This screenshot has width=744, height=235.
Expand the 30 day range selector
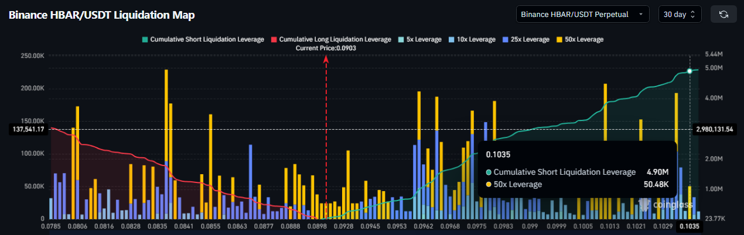coord(680,14)
